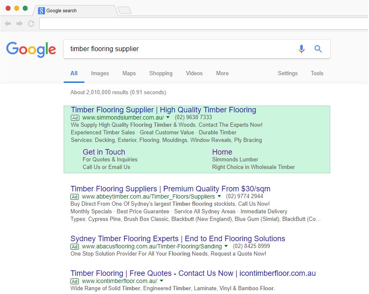
Task: Go back with the browser back arrow
Action: click(x=8, y=24)
